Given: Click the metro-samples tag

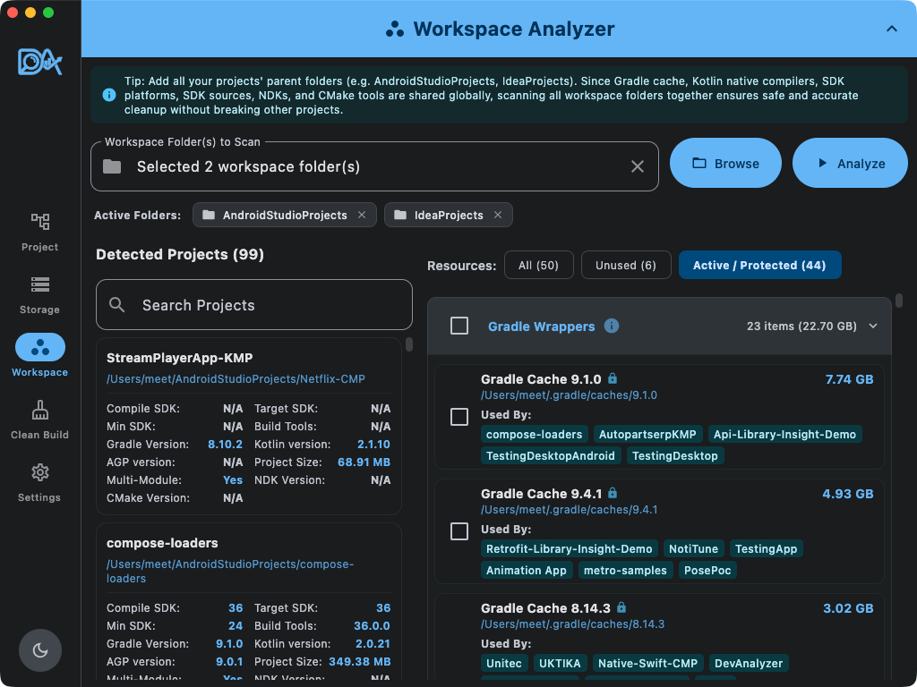Looking at the screenshot, I should pyautogui.click(x=625, y=570).
